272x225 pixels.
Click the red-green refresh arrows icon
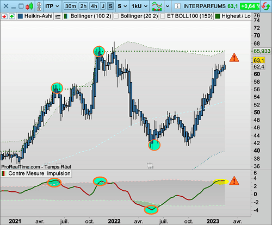(x=266, y=7)
